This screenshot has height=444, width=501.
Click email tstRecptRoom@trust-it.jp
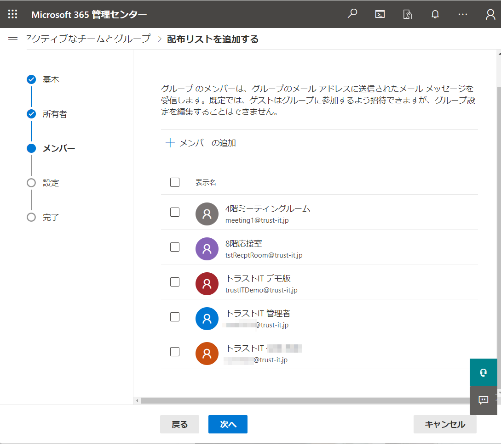pyautogui.click(x=264, y=255)
